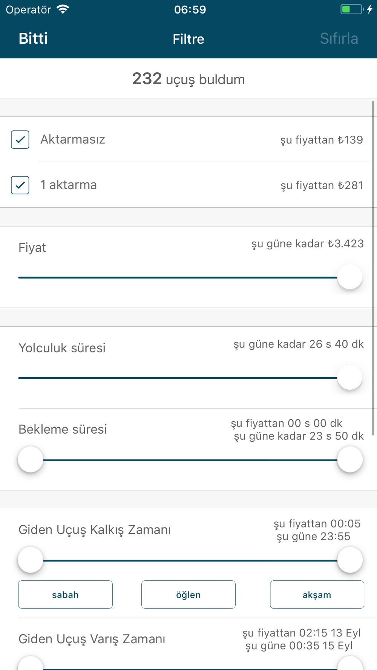This screenshot has width=377, height=670.
Task: Click the Bekleme süresi left slider handle
Action: pos(31,459)
